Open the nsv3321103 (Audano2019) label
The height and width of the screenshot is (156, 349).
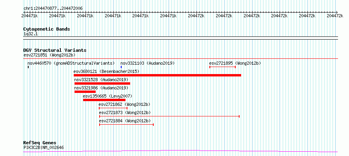click(147, 63)
